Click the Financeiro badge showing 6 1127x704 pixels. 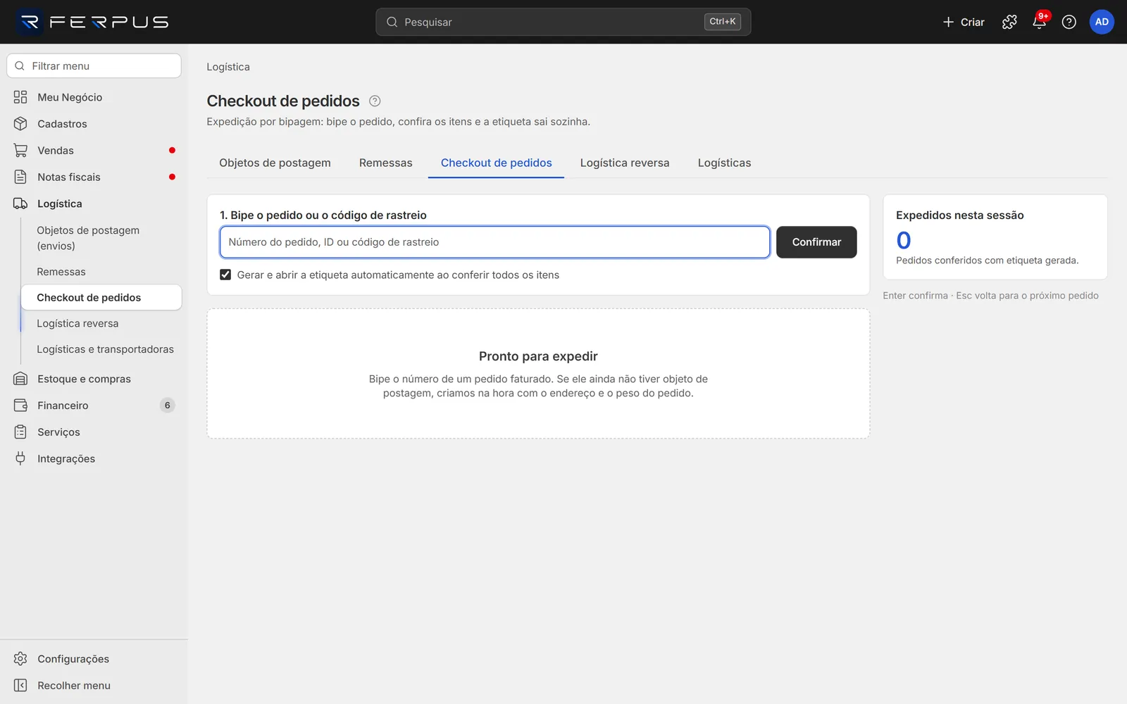point(167,406)
